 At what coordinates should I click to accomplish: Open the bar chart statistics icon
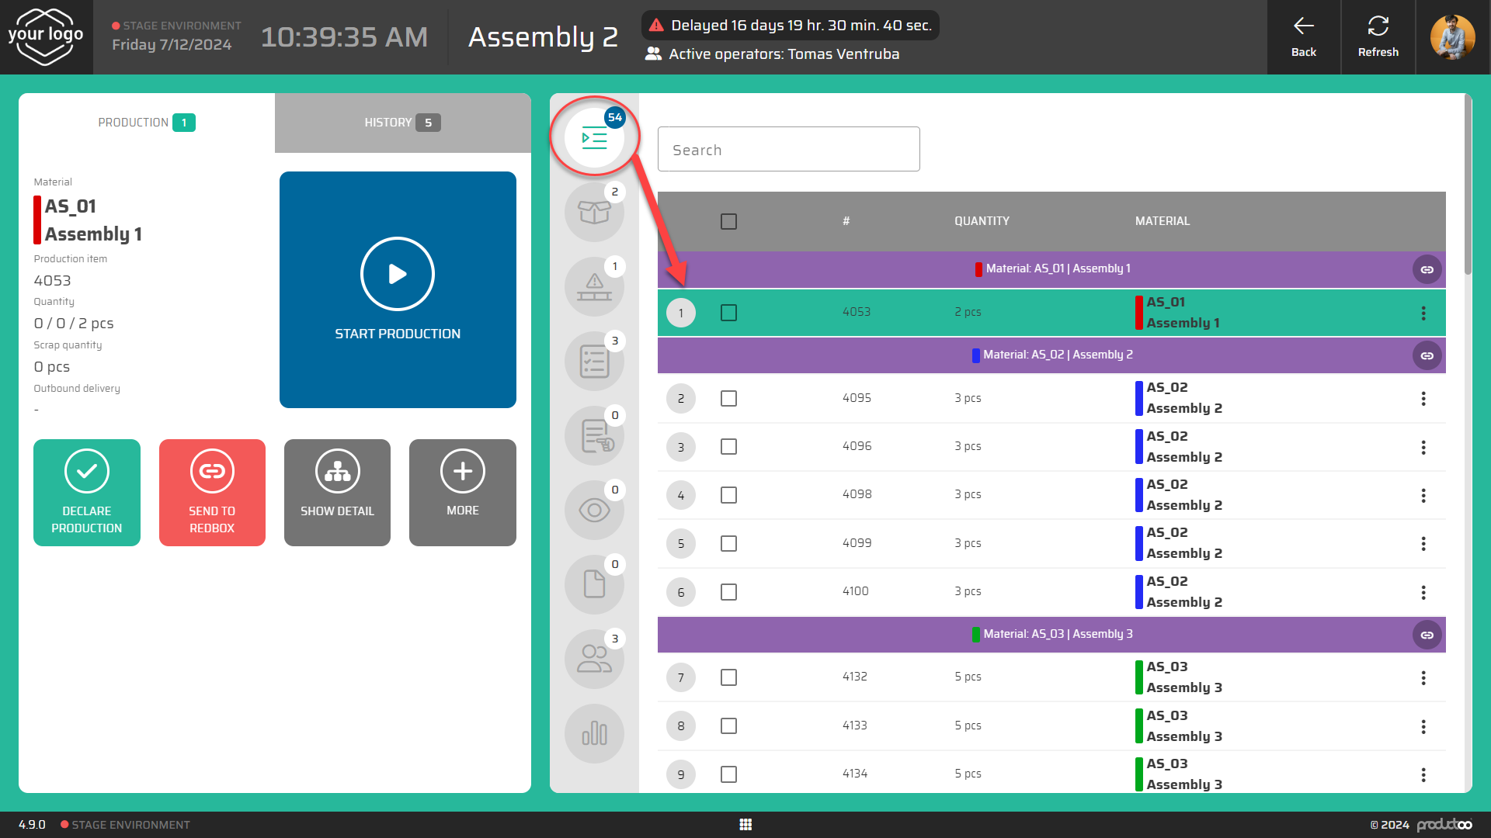coord(594,733)
